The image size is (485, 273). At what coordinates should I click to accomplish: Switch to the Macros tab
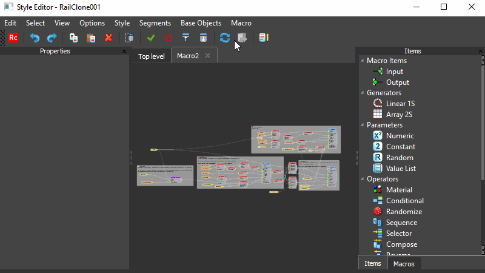[404, 264]
